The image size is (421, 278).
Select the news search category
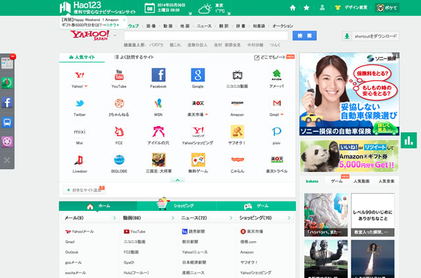[x=204, y=26]
